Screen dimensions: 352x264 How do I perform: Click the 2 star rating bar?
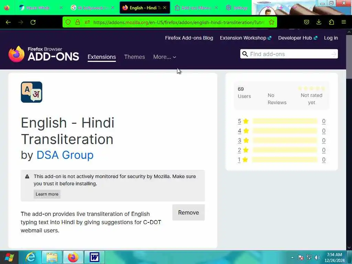tap(285, 150)
